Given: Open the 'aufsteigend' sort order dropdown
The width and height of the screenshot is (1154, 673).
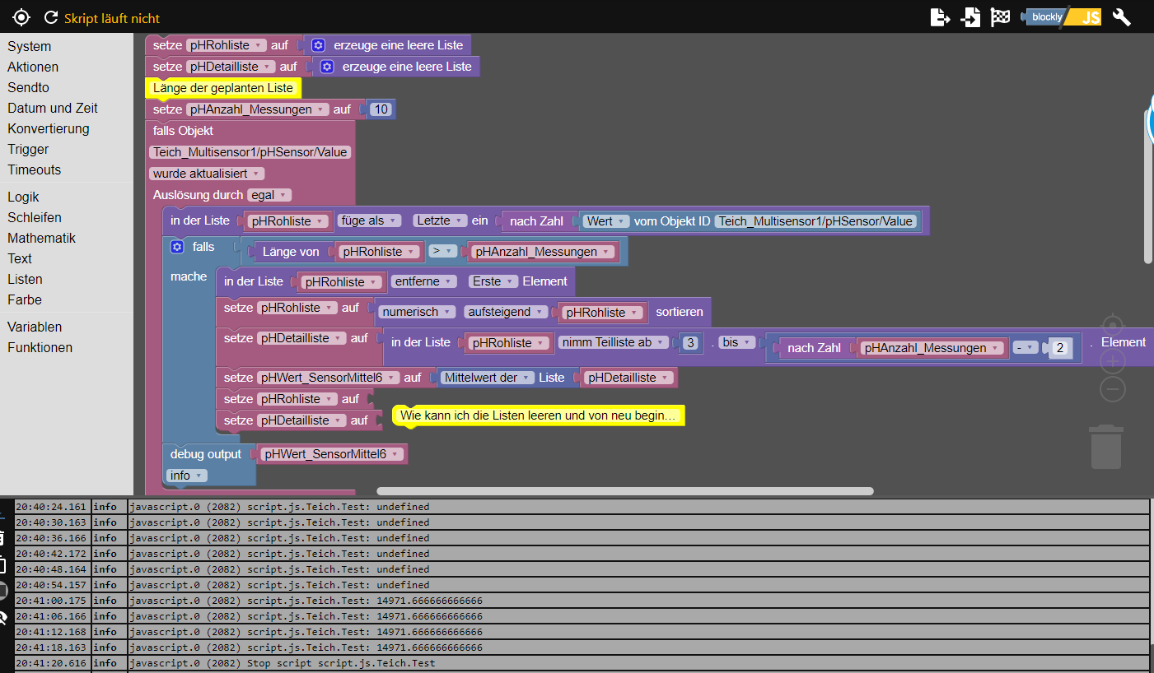Looking at the screenshot, I should (x=506, y=313).
